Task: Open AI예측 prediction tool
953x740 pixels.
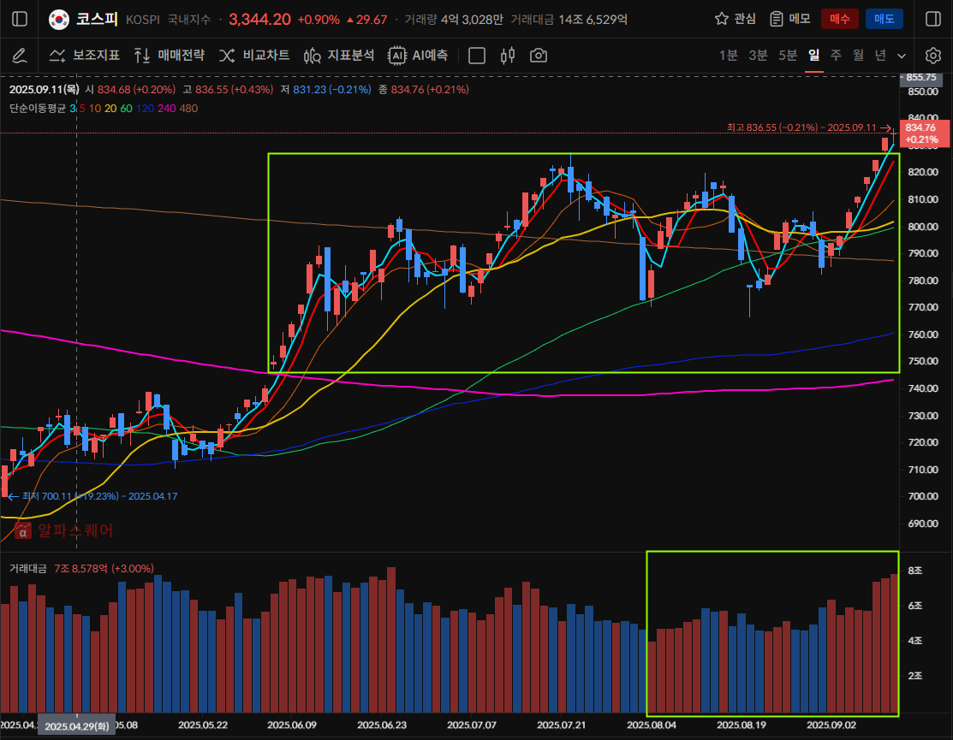Action: tap(418, 56)
